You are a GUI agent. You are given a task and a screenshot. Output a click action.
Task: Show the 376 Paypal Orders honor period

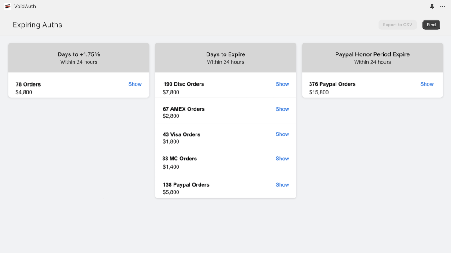(x=426, y=84)
